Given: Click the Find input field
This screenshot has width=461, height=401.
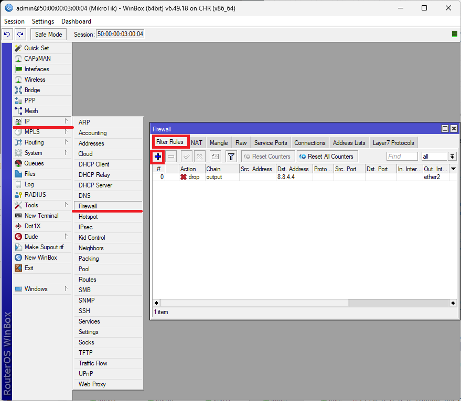Looking at the screenshot, I should (402, 157).
